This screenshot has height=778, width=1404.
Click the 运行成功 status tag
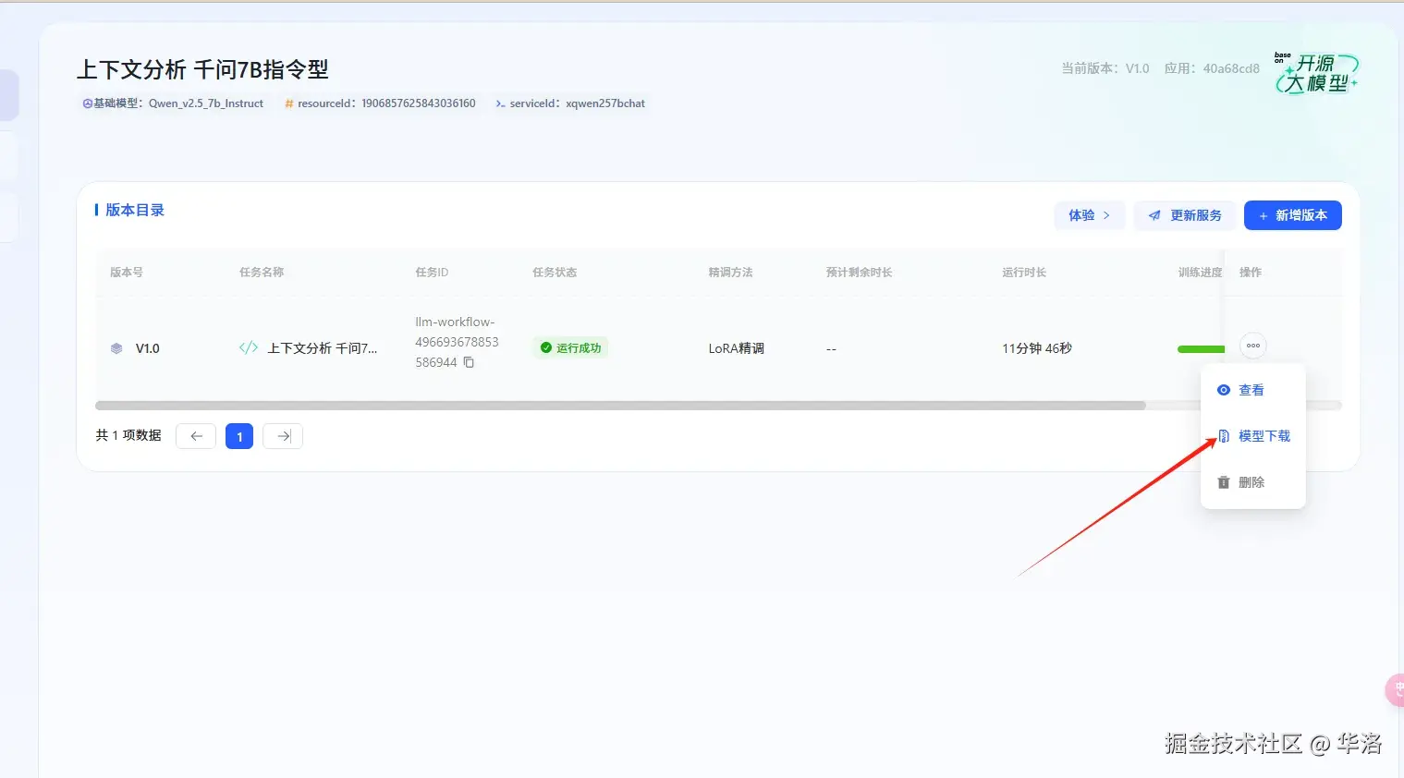tap(570, 348)
